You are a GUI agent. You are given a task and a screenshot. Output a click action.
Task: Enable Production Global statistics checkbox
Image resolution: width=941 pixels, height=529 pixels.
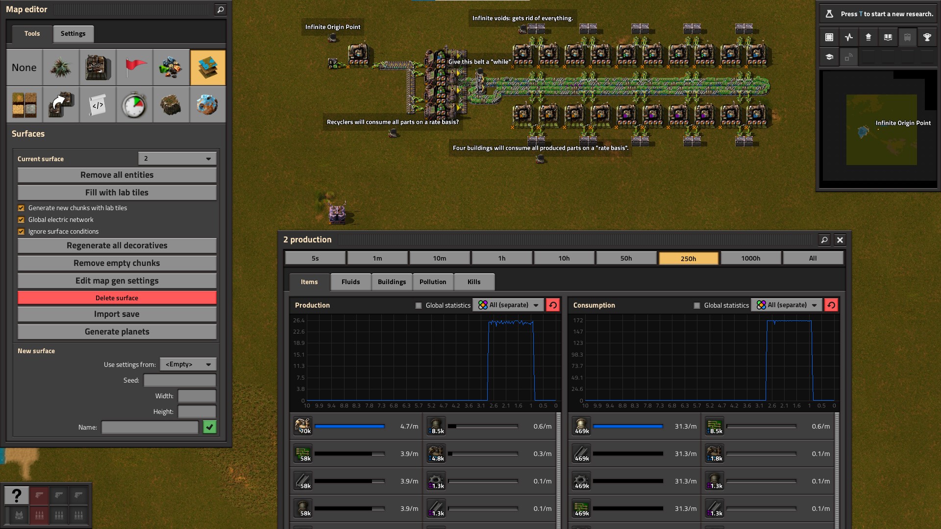[x=419, y=306]
